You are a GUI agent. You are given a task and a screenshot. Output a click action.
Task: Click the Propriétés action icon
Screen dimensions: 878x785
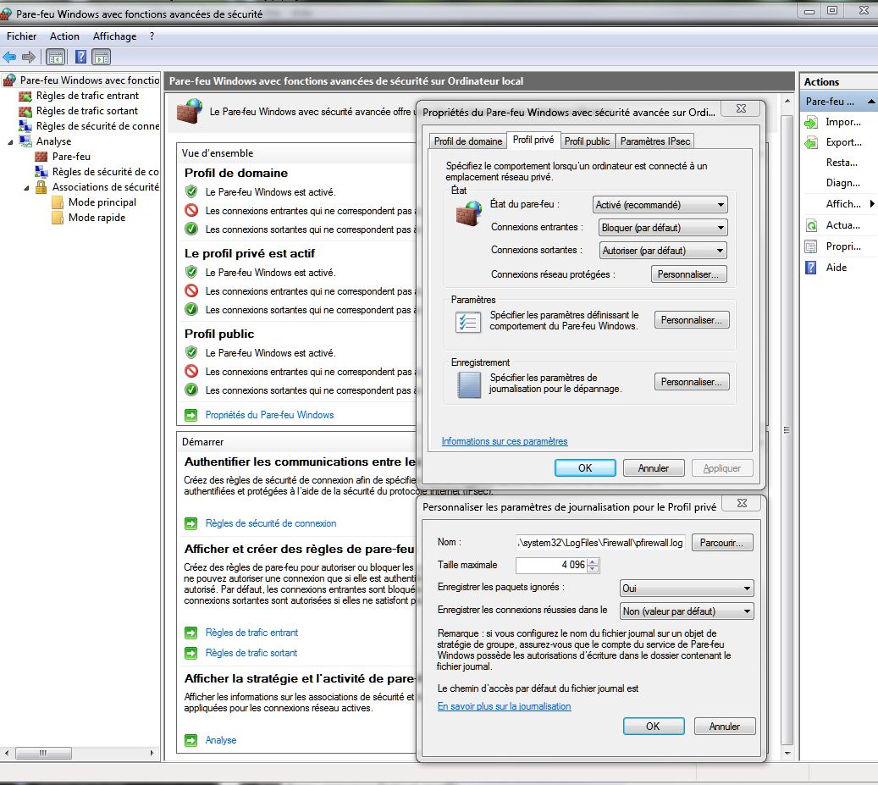[811, 246]
